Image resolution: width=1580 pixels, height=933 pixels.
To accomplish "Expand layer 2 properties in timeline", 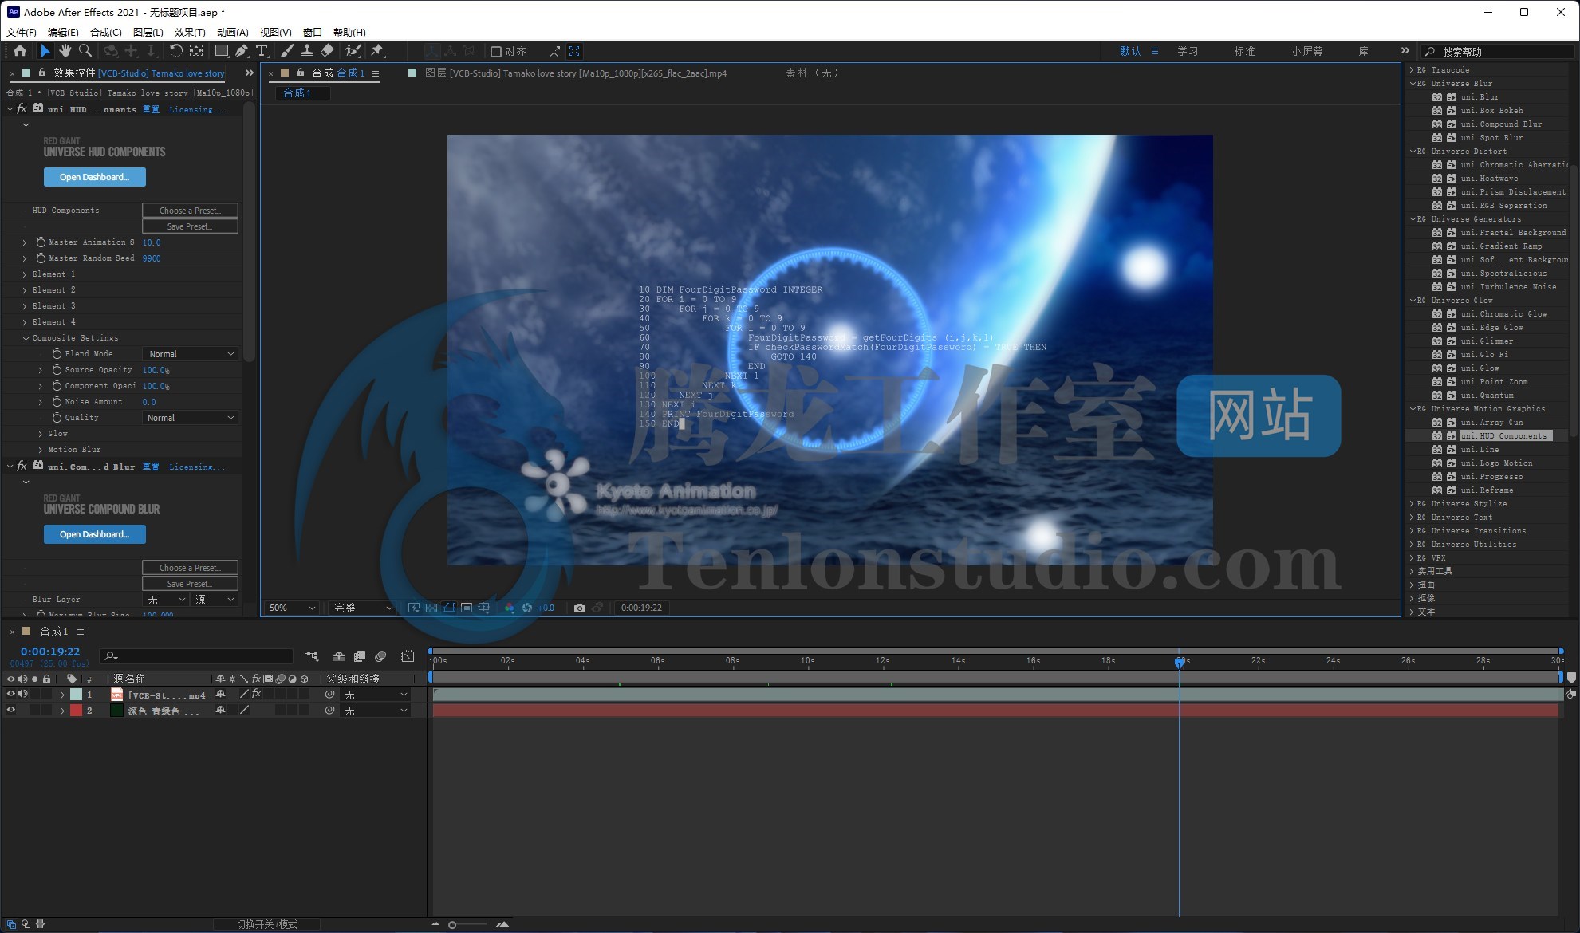I will point(63,711).
